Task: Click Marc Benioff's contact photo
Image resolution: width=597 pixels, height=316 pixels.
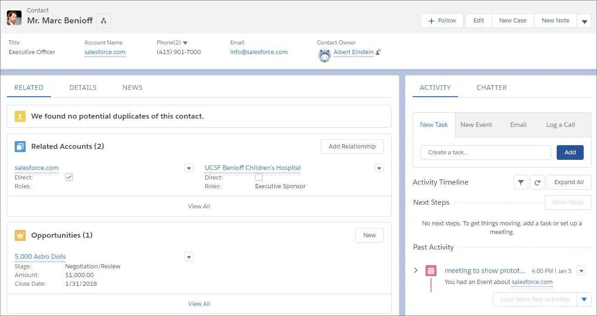Action: coord(14,18)
